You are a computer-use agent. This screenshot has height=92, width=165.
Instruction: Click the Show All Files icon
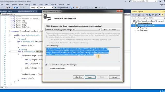(156, 15)
